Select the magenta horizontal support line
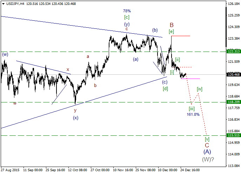Image resolution: width=241 pixels, height=174 pixels. pyautogui.click(x=190, y=79)
